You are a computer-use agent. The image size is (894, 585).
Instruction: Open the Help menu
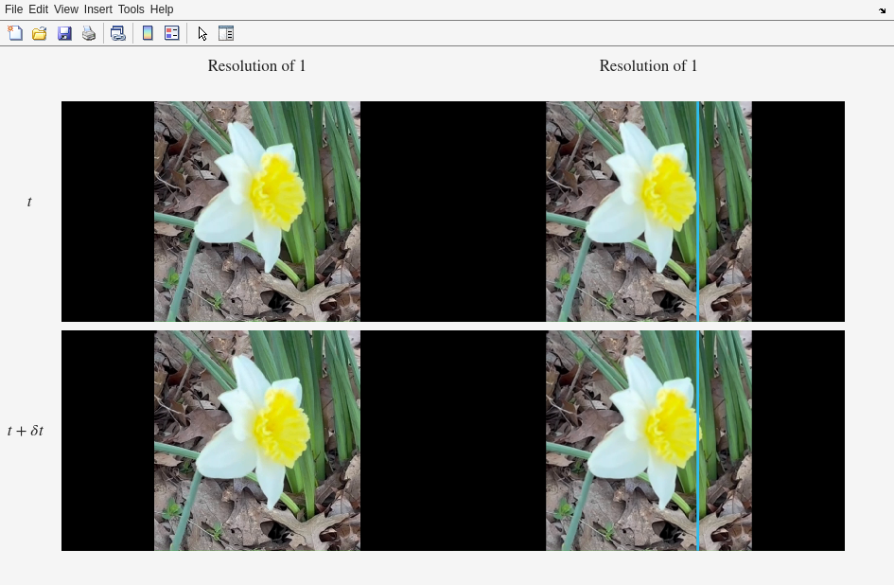click(x=162, y=9)
